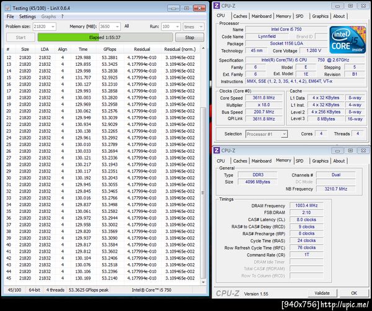Stop the LinX test with Stop button
The height and width of the screenshot is (311, 372).
click(x=190, y=37)
